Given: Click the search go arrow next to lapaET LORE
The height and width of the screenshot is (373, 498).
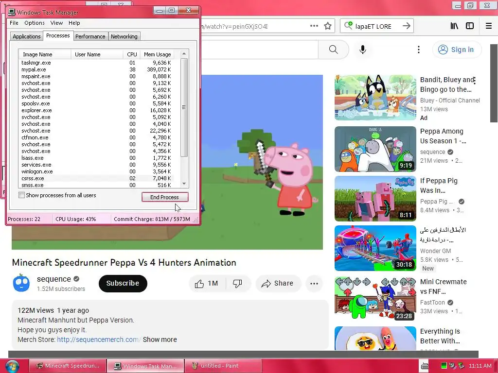Looking at the screenshot, I should [406, 26].
